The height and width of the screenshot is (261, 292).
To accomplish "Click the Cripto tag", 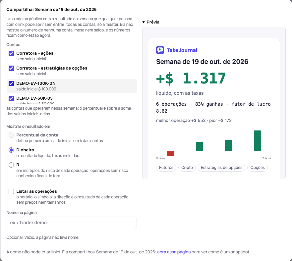I will 187,168.
